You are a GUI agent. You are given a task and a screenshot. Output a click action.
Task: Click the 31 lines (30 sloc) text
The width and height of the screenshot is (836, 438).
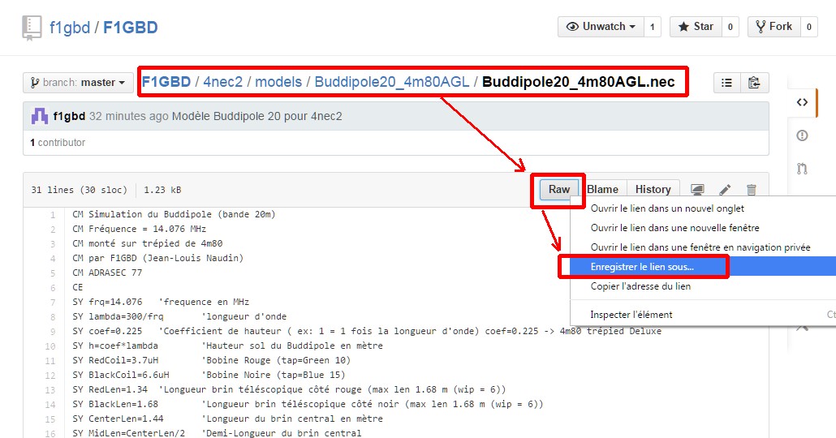coord(79,190)
